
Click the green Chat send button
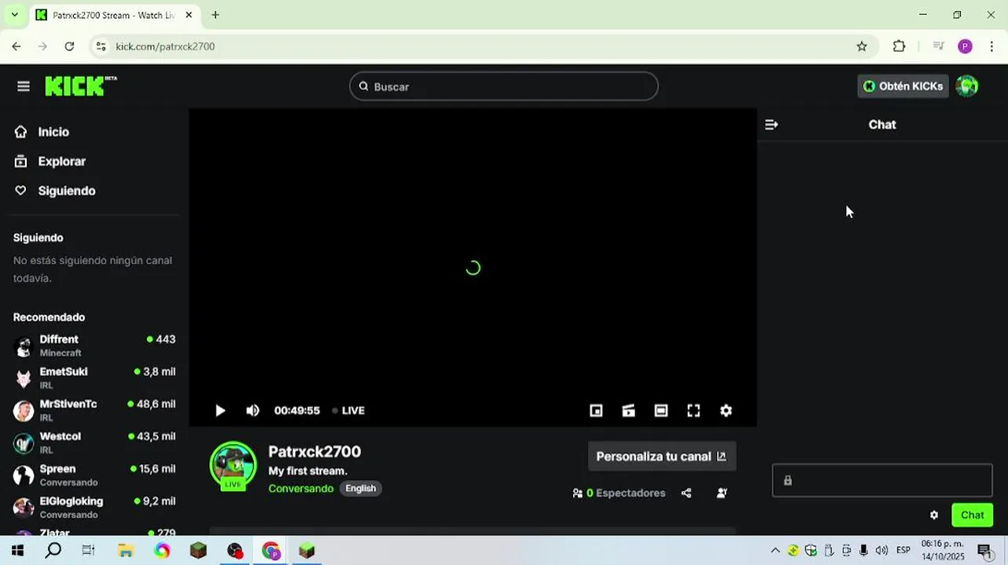(972, 516)
